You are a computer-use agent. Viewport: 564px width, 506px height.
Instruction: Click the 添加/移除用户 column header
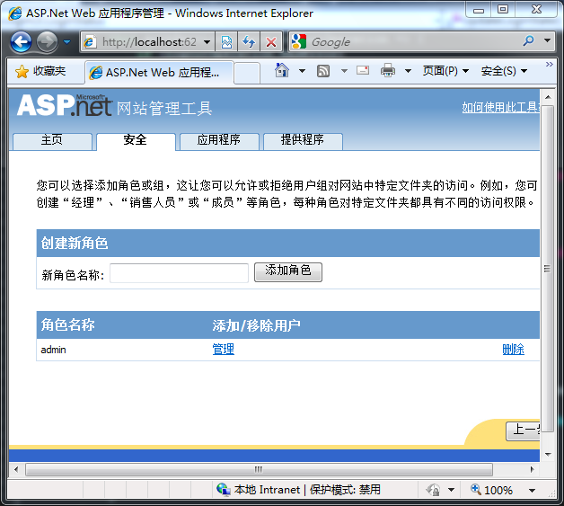pyautogui.click(x=256, y=325)
